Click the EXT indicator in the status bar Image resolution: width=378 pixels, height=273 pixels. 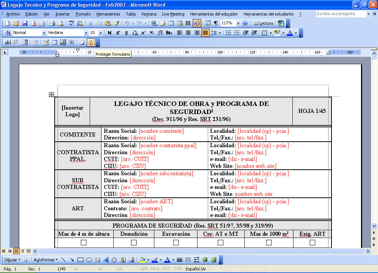(166, 269)
